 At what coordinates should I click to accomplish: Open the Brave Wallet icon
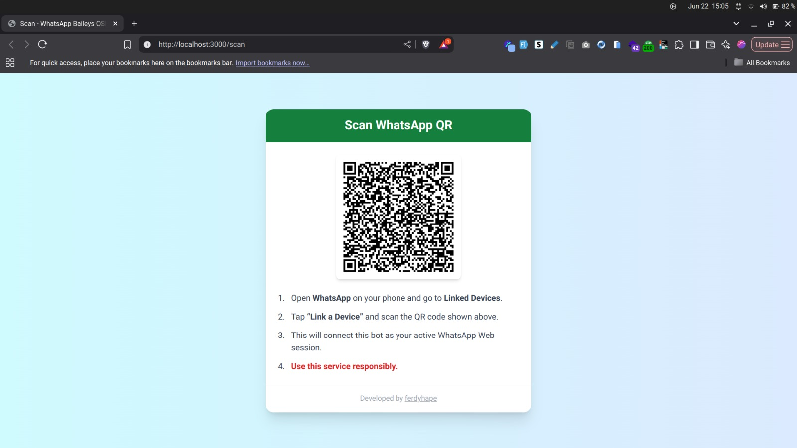click(710, 45)
